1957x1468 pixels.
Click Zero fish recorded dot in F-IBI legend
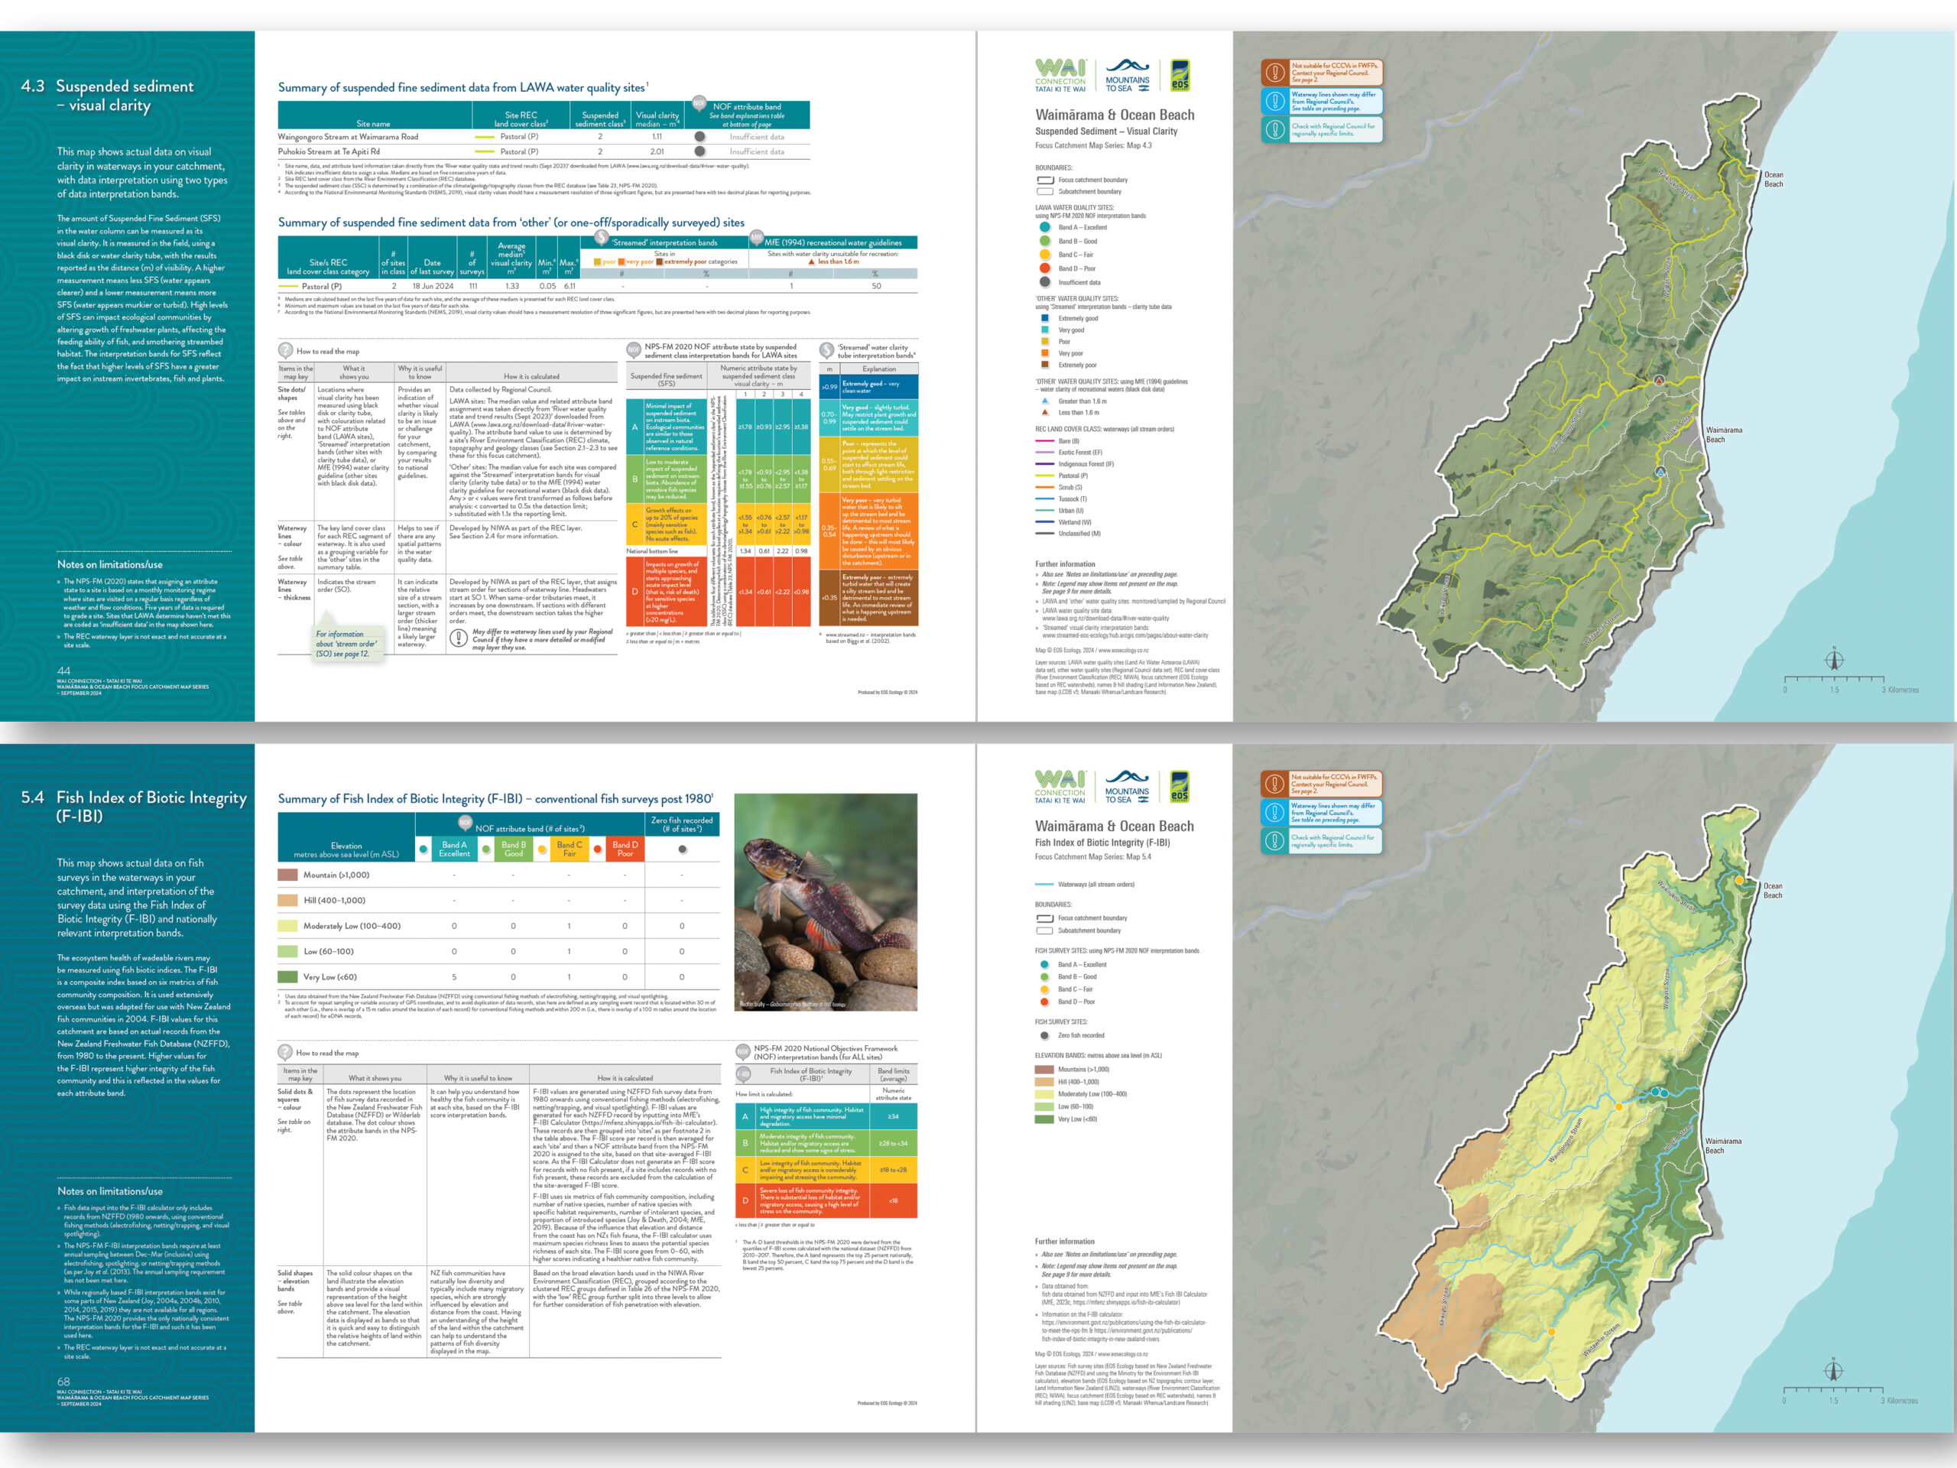(1044, 1035)
